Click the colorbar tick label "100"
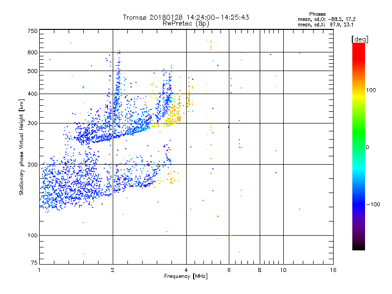Viewport: 392px width, 294px height. (371, 90)
